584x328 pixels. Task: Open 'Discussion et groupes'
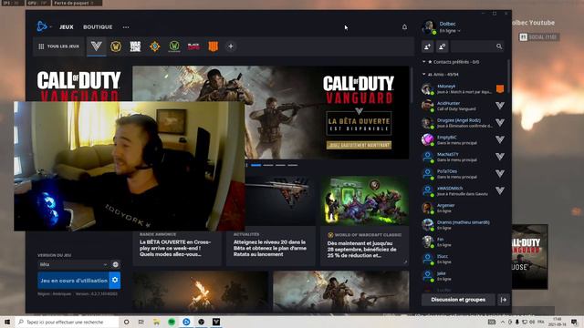(458, 300)
